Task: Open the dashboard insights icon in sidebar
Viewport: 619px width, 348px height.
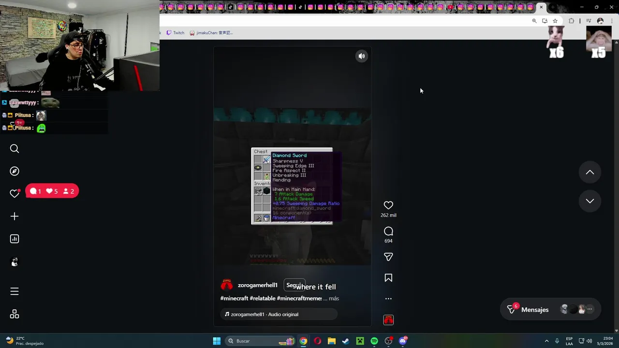Action: (15, 239)
